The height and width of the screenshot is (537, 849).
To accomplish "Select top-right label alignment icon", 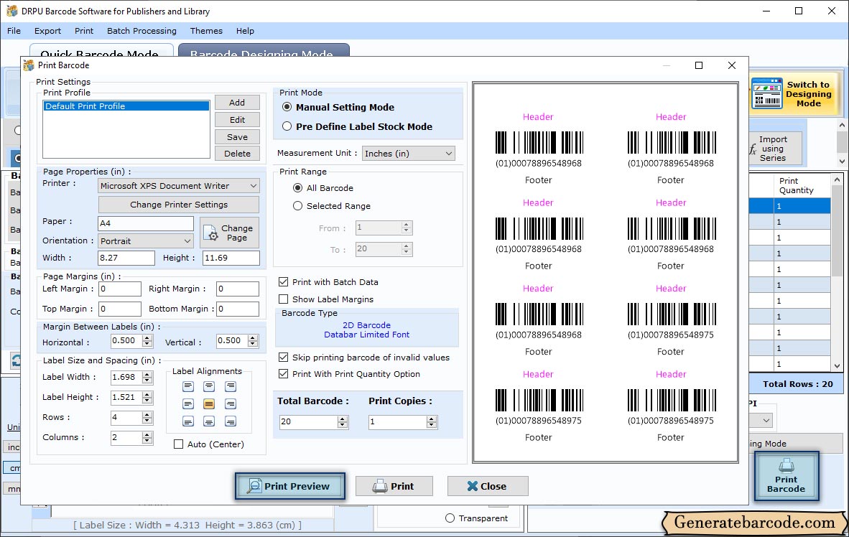I will coord(231,386).
